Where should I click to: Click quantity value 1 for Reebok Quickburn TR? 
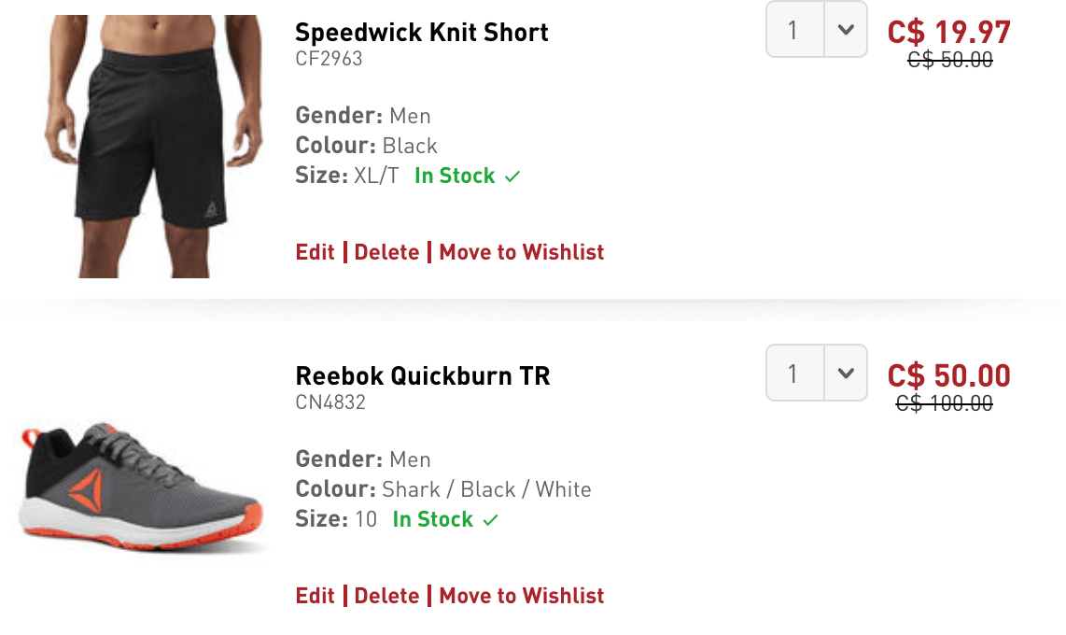coord(794,374)
